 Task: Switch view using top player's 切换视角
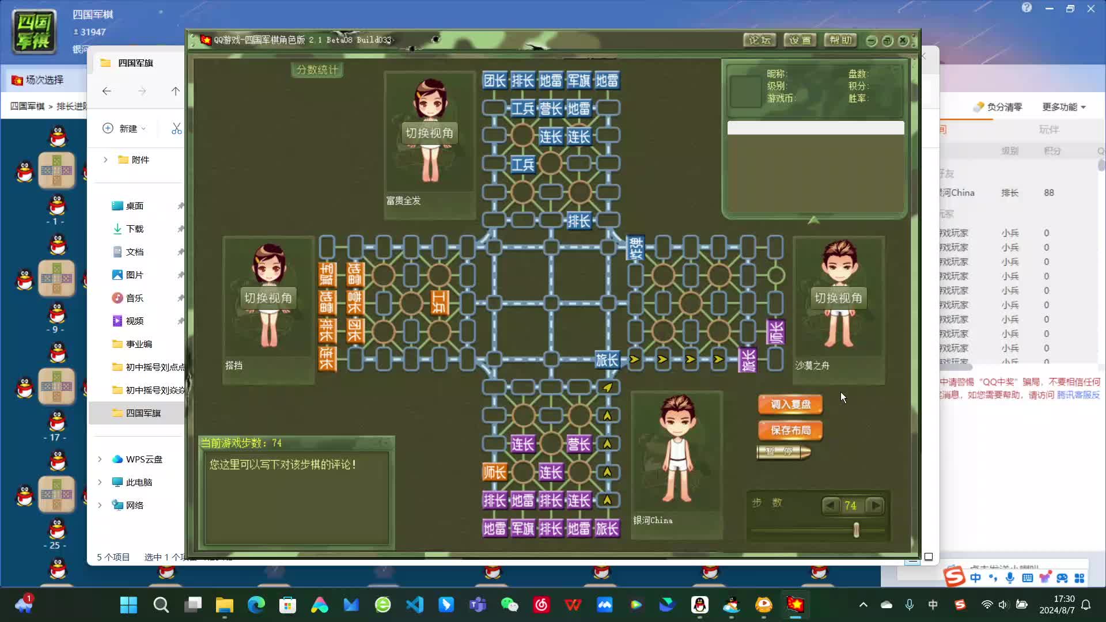tap(429, 133)
